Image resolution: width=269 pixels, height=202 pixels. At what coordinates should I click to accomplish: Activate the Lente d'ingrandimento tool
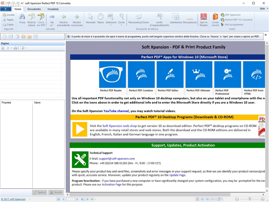pyautogui.click(x=159, y=20)
